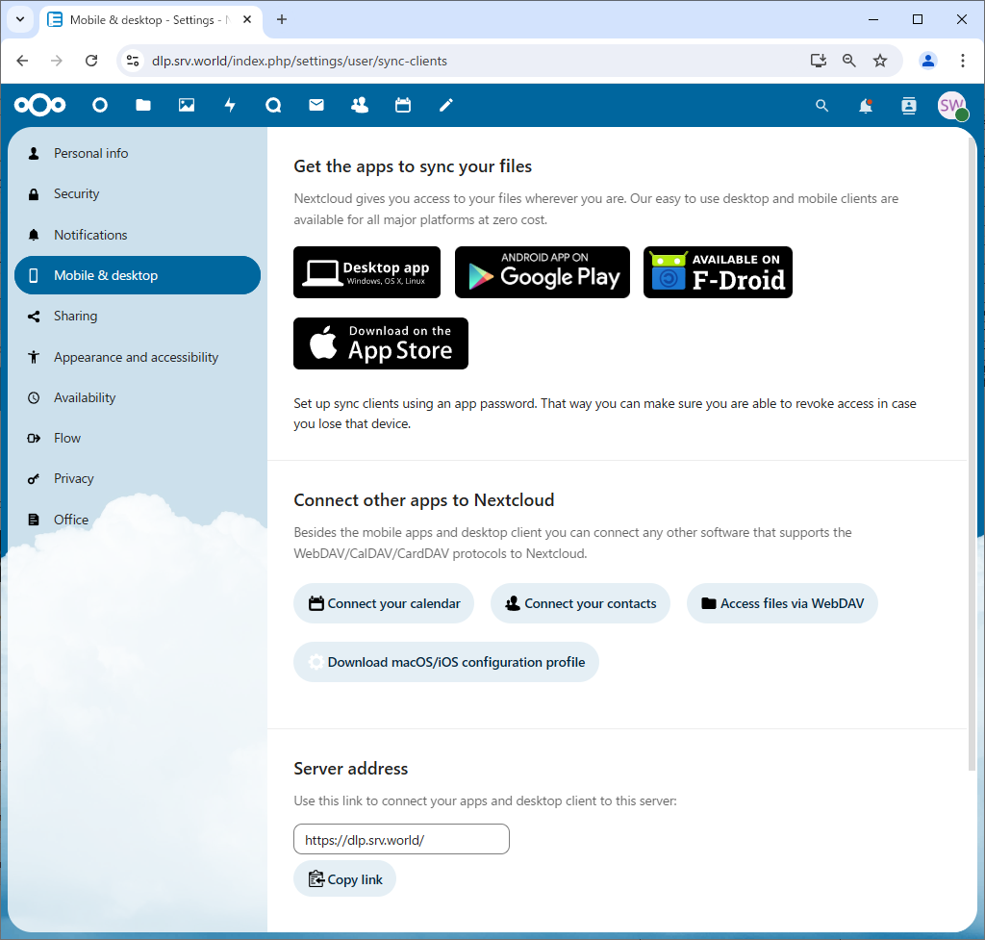Open Sharing settings section
The height and width of the screenshot is (940, 985).
[138, 316]
